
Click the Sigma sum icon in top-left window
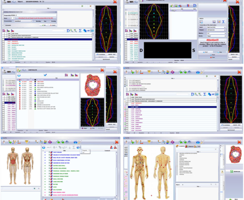(80, 31)
